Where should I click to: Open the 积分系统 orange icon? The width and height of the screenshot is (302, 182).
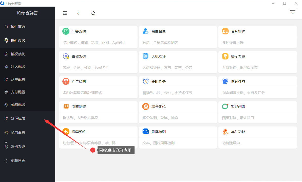(145, 106)
